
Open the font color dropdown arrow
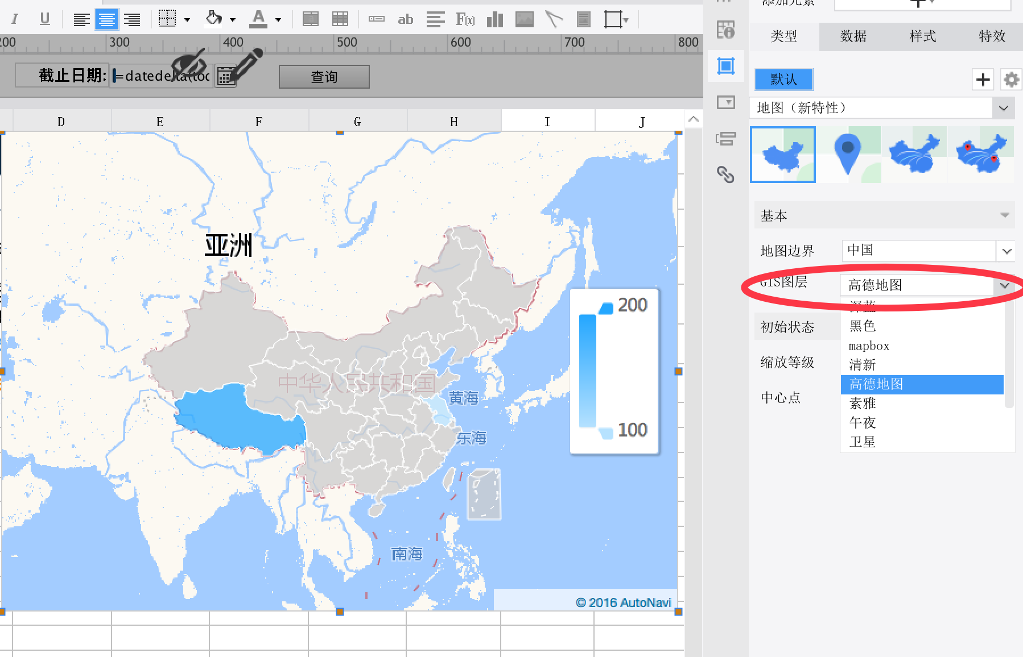tap(278, 20)
